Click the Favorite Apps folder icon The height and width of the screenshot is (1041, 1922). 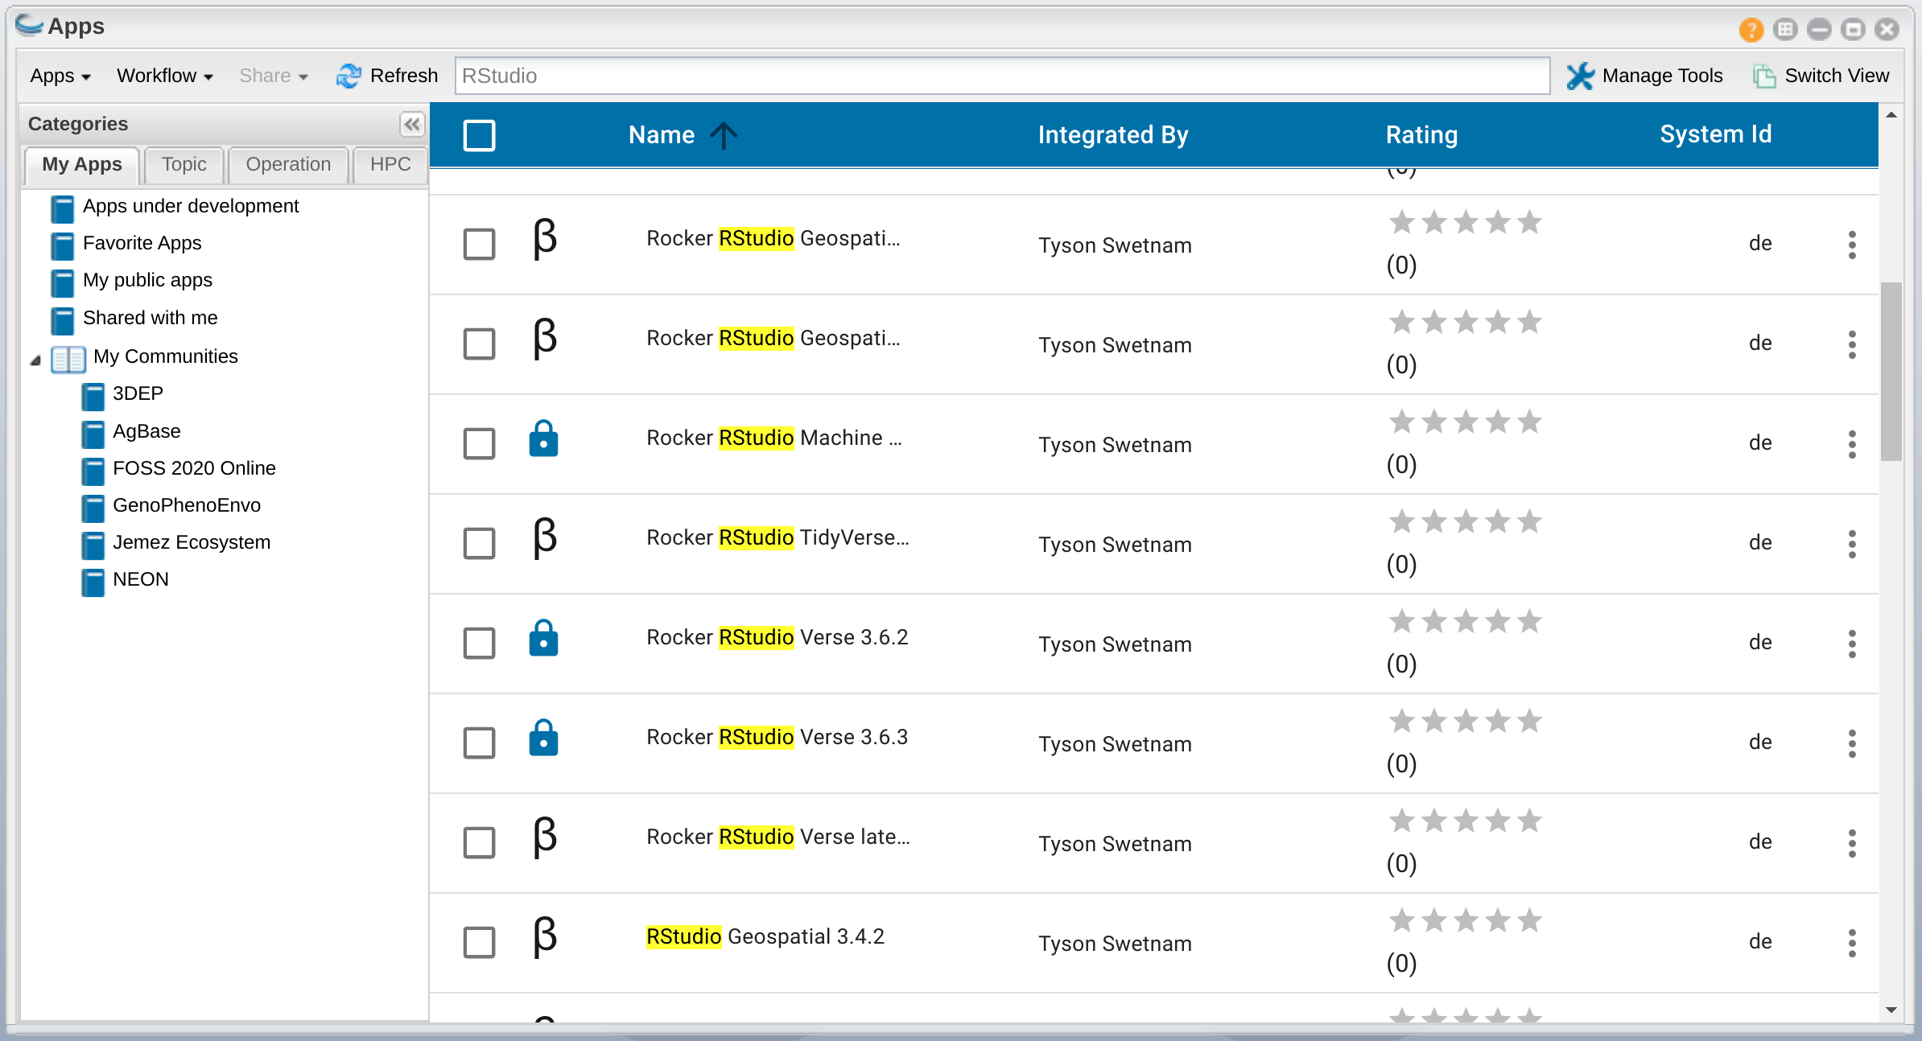tap(62, 245)
